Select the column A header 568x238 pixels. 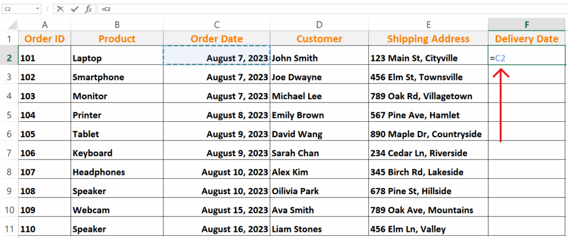[x=44, y=24]
